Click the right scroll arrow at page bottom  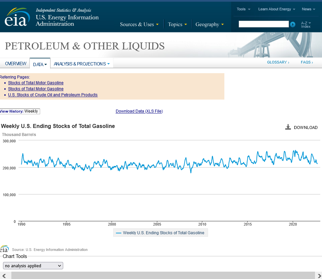tap(319, 276)
